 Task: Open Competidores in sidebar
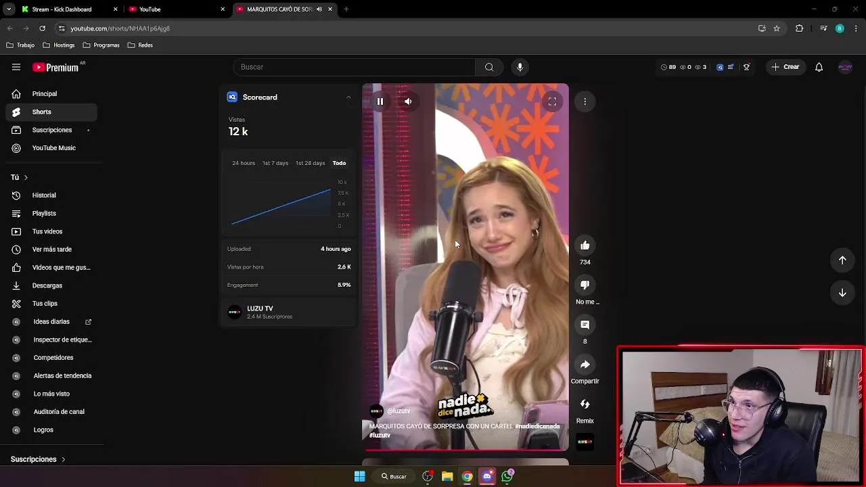pos(51,358)
